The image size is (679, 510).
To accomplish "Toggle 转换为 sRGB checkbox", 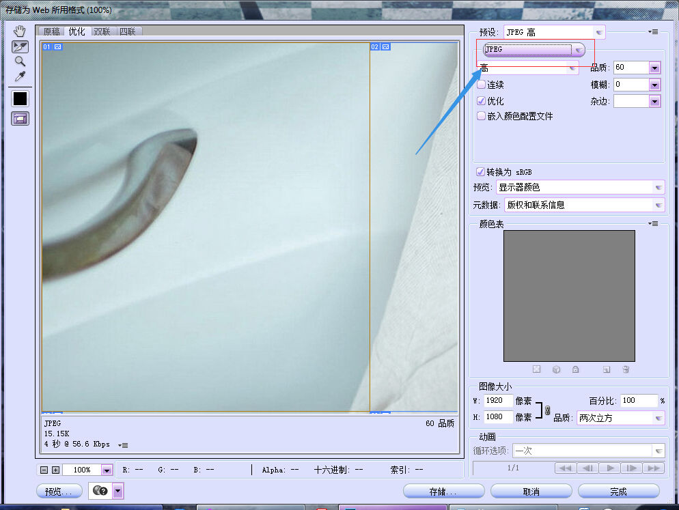I will pyautogui.click(x=481, y=171).
